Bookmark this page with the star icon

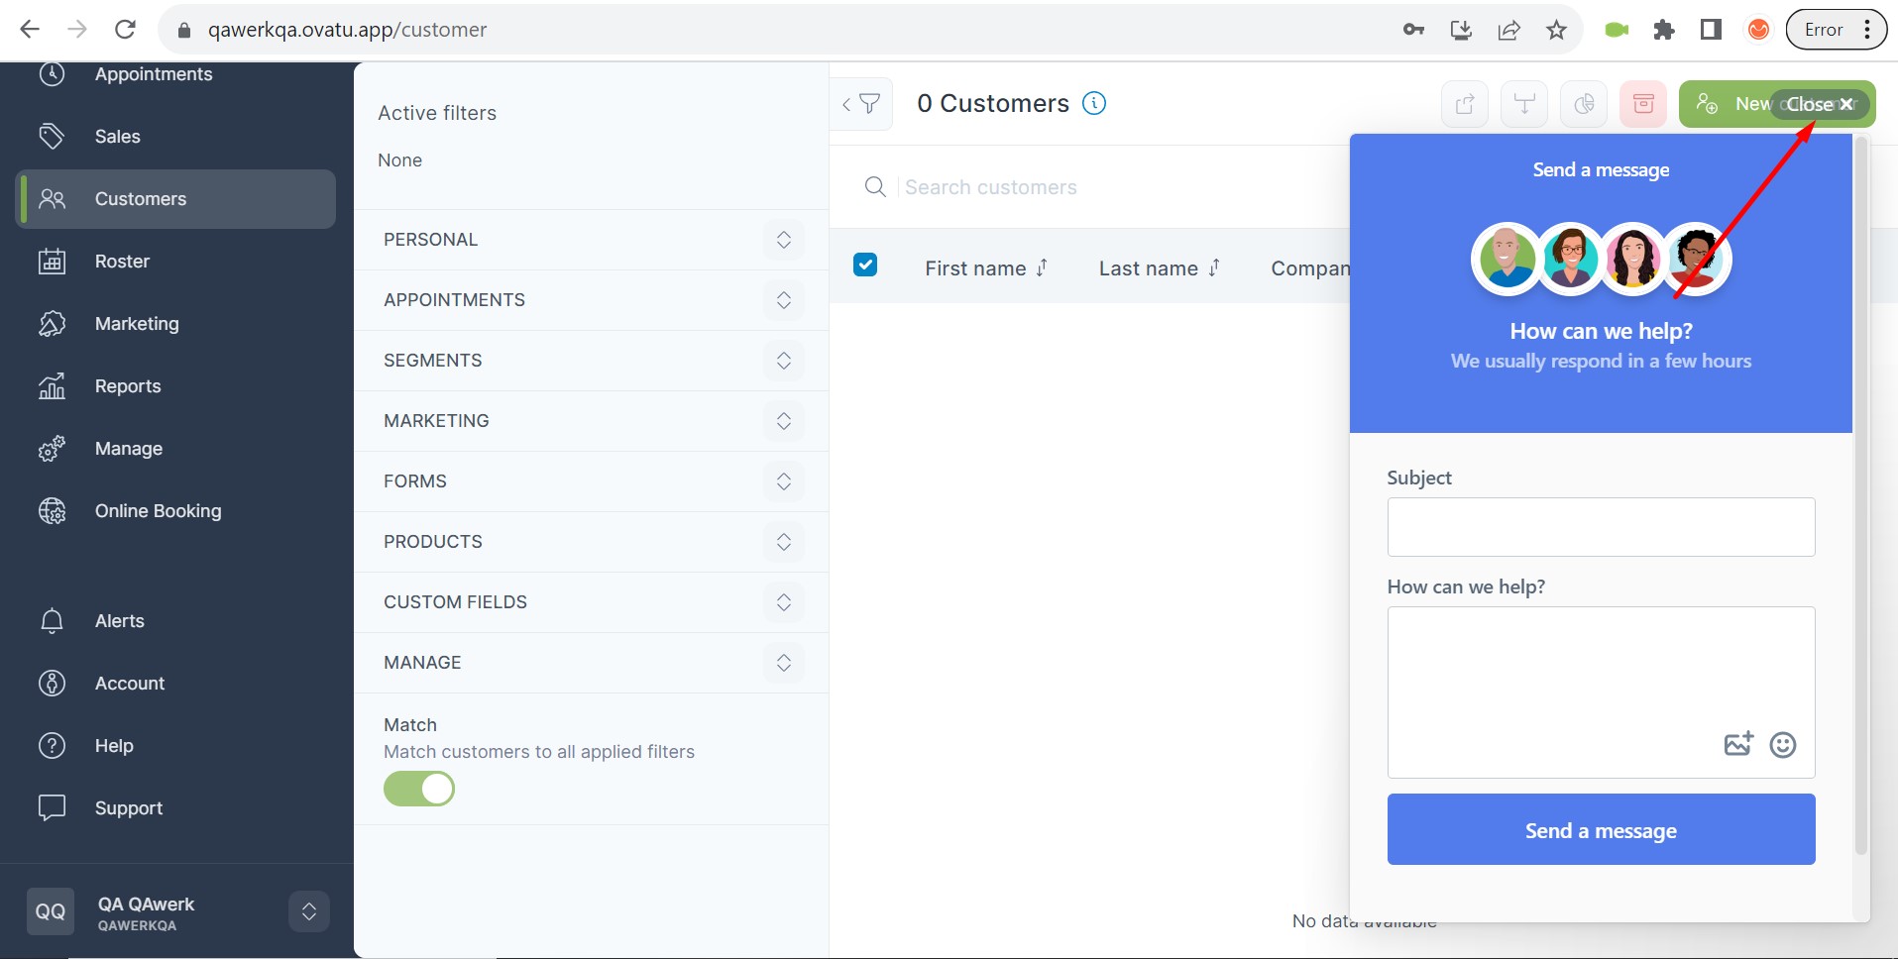tap(1556, 30)
